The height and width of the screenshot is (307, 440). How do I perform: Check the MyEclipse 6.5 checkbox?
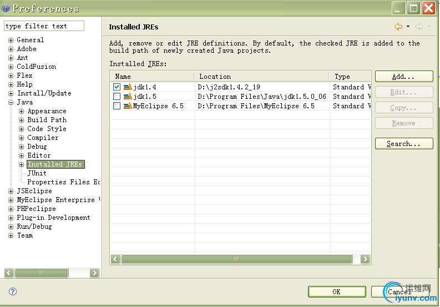click(x=117, y=106)
